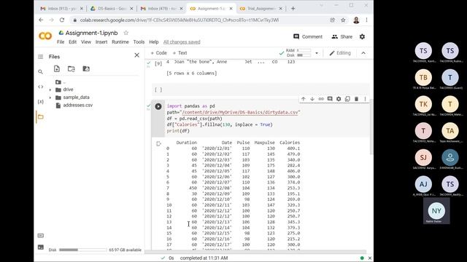Mirror cell in tab icon
This screenshot has width=467, height=262.
point(347,99)
